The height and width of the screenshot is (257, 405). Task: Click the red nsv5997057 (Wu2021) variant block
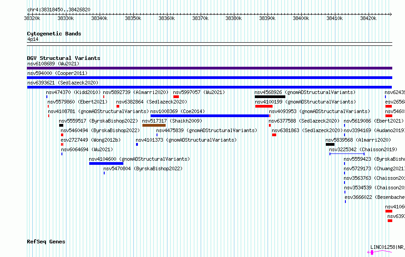[176, 97]
